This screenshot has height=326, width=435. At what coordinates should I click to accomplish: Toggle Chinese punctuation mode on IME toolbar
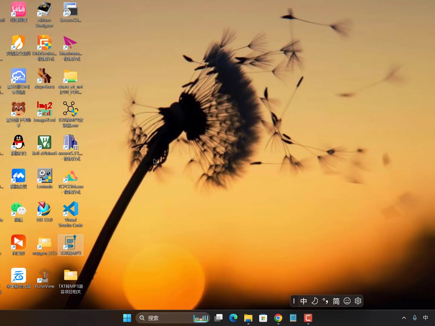325,301
